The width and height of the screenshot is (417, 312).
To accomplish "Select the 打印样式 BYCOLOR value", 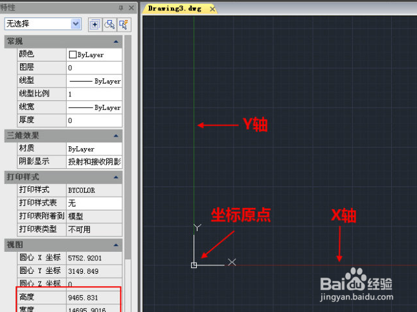I will pos(94,190).
